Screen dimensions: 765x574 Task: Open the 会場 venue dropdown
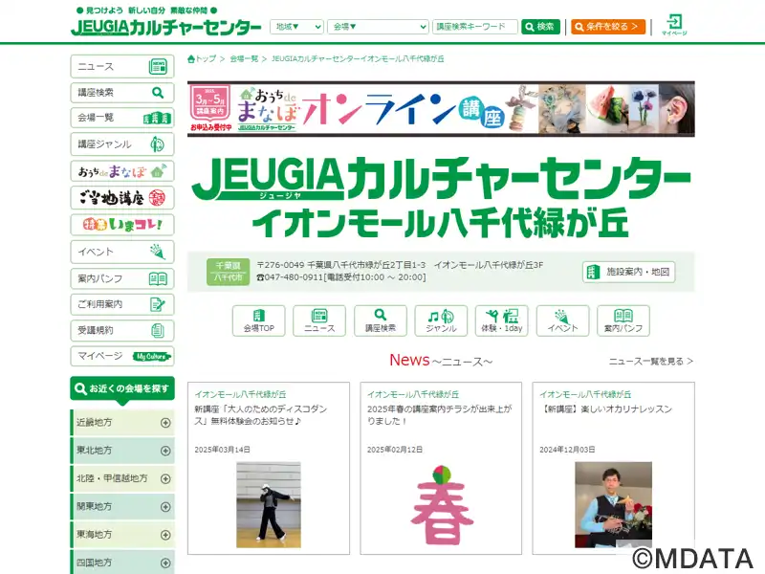point(378,27)
